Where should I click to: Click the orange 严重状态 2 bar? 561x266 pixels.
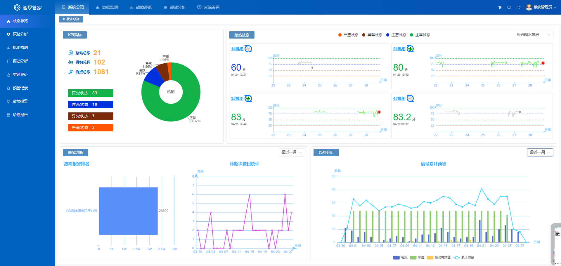coord(91,128)
